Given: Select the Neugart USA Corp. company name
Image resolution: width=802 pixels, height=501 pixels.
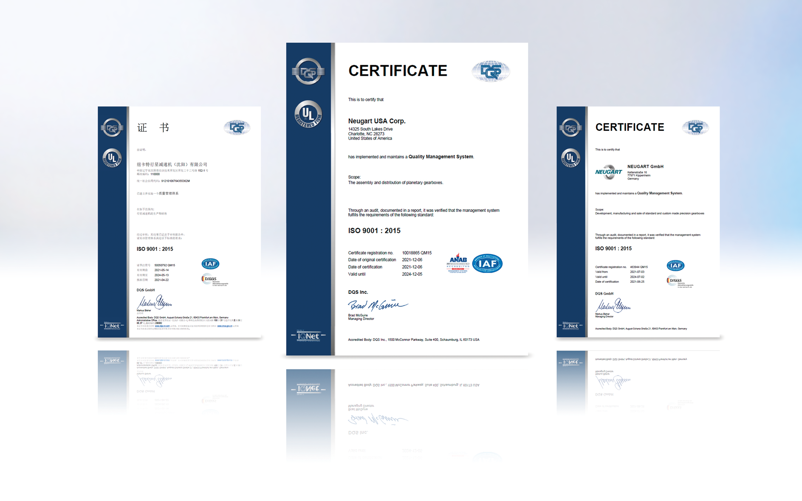Looking at the screenshot, I should pos(377,121).
